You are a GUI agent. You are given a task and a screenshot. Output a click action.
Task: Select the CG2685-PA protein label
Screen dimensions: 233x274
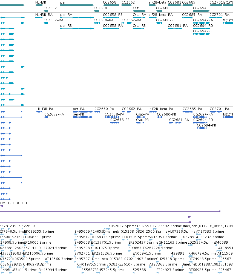click(x=192, y=109)
